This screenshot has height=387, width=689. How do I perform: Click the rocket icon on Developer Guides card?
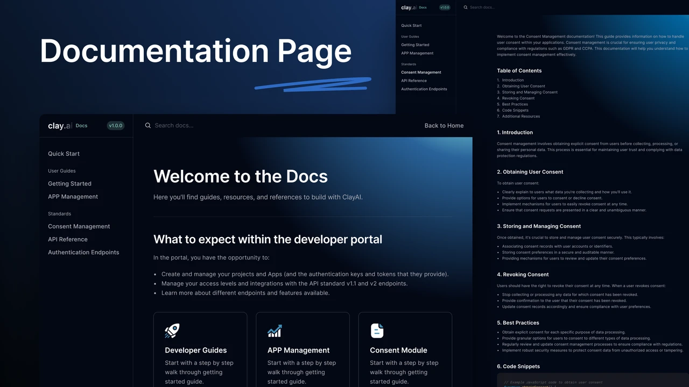click(172, 331)
